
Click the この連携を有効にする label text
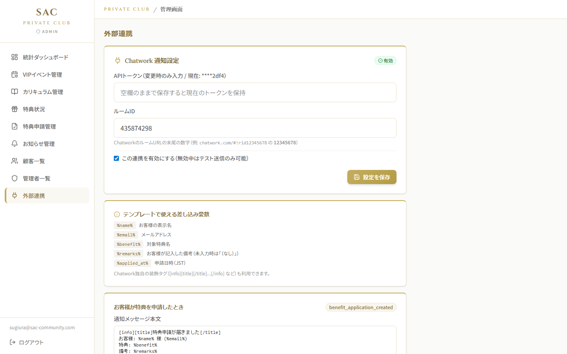coord(185,158)
